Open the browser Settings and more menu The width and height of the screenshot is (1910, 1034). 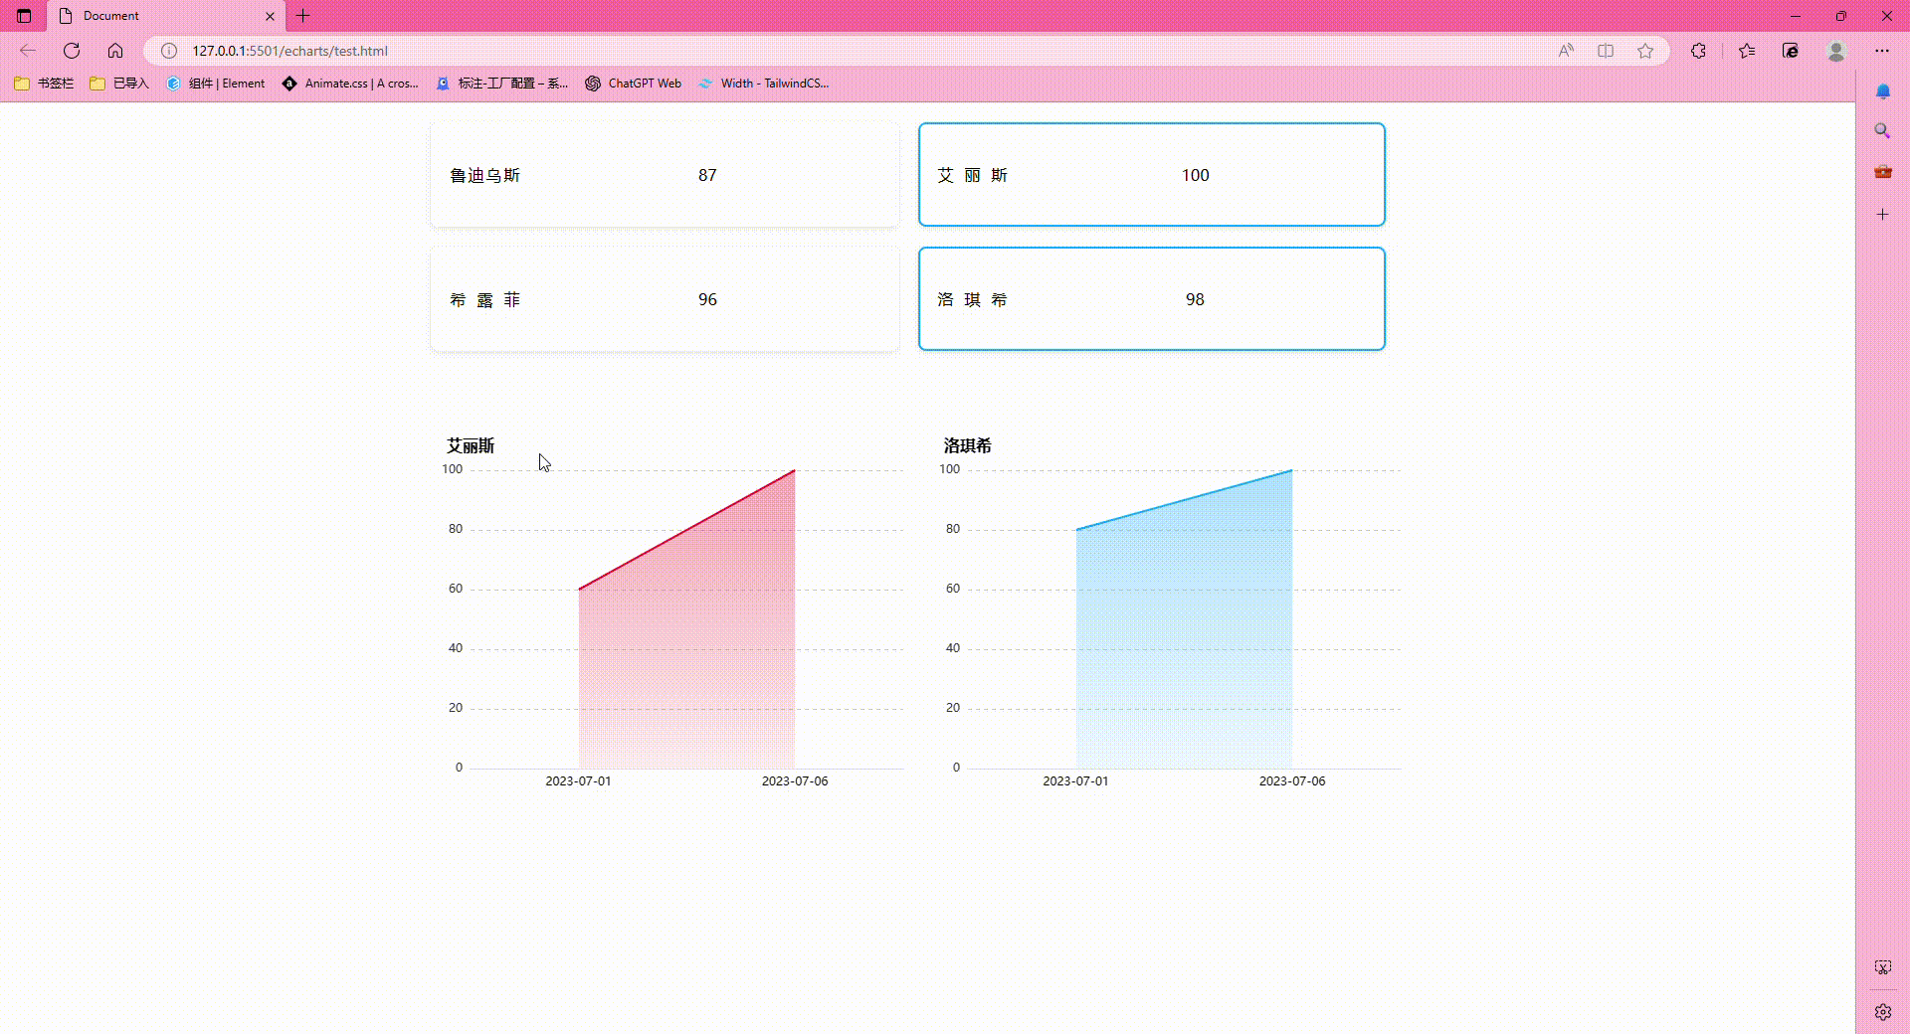click(x=1882, y=51)
